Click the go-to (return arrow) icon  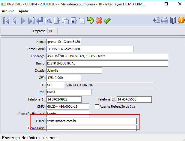click(x=40, y=21)
